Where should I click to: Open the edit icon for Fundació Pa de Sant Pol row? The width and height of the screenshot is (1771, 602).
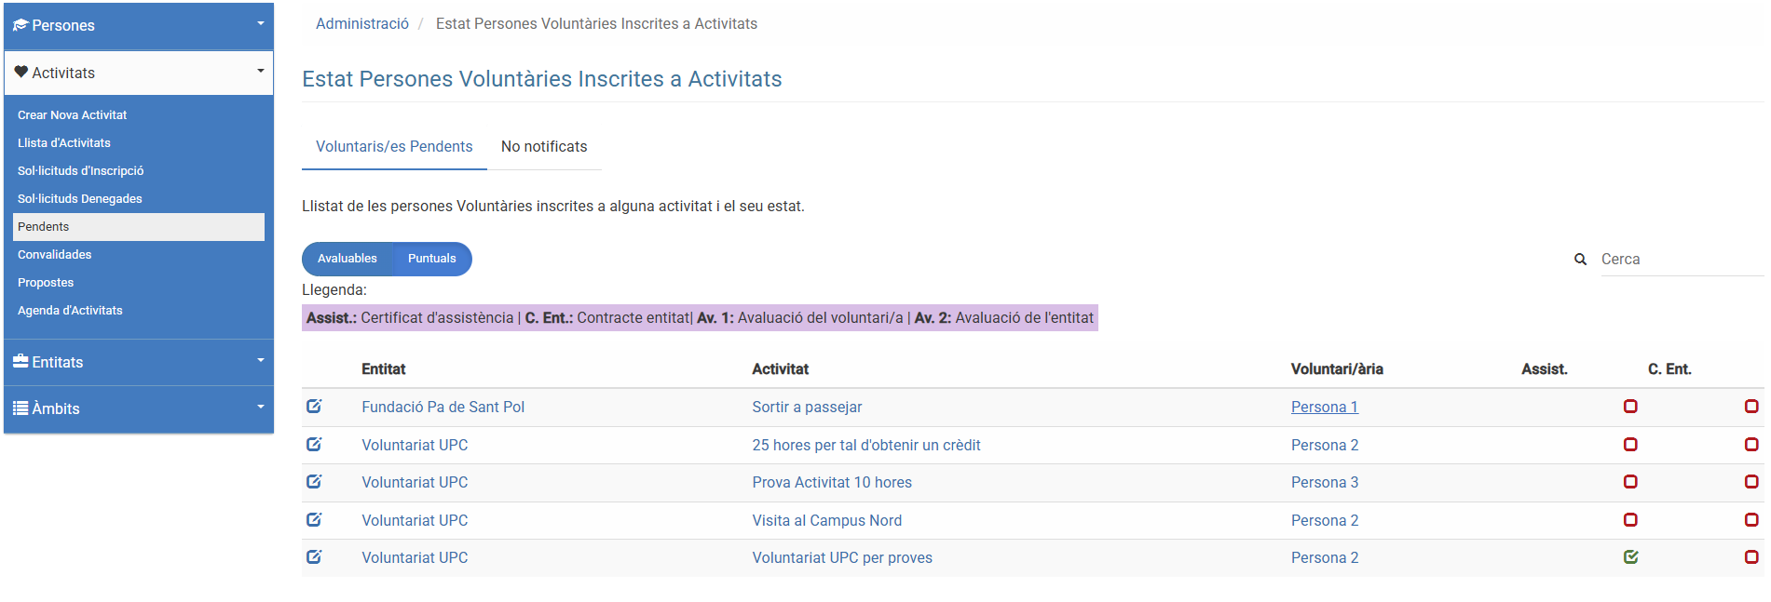(x=315, y=407)
